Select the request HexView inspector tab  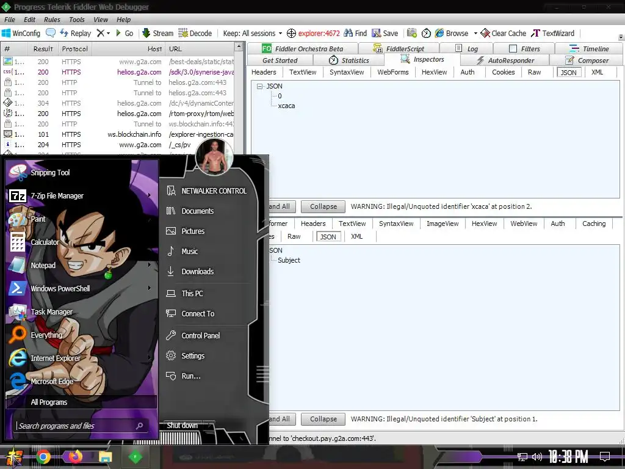(x=434, y=72)
